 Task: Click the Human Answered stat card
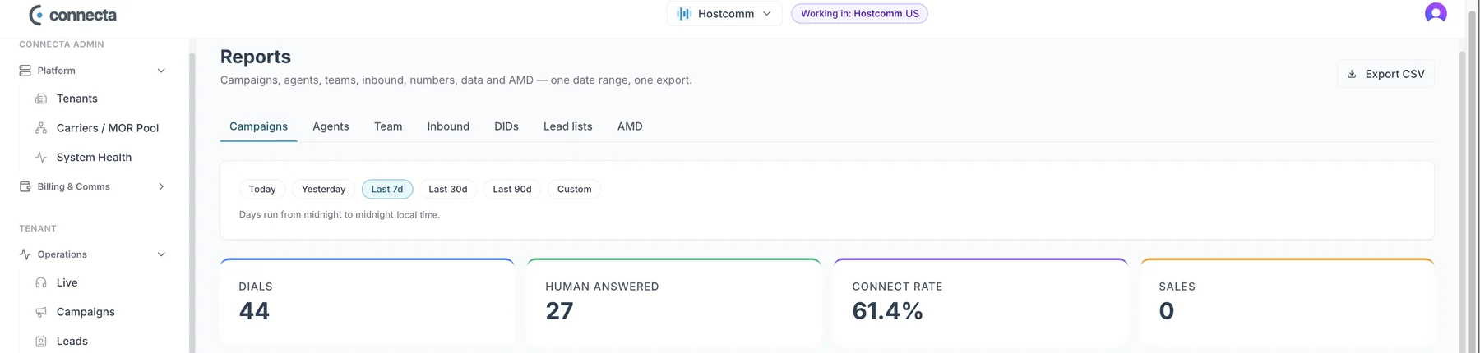(674, 301)
